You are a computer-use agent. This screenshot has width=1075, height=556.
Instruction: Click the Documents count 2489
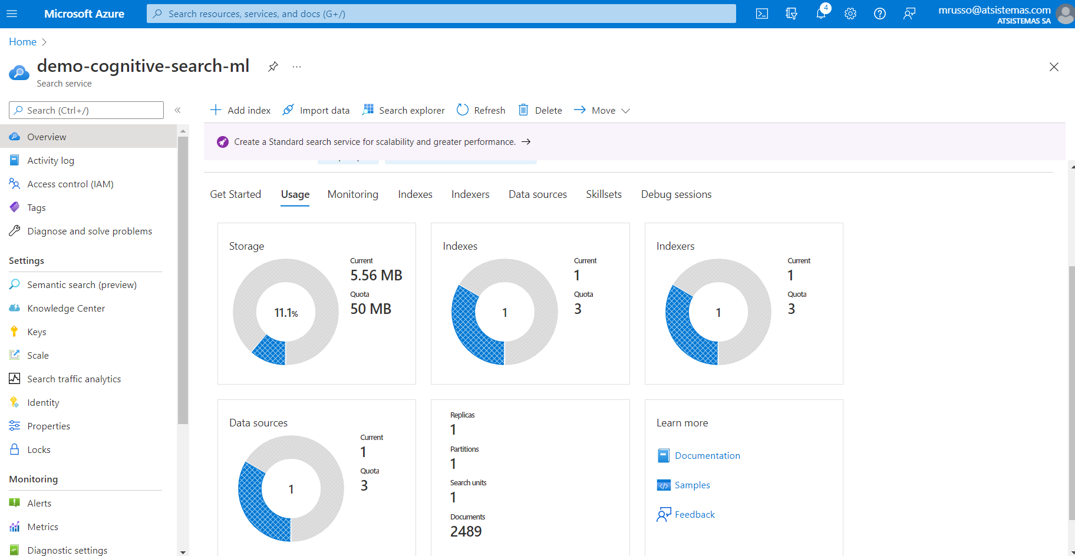point(466,531)
